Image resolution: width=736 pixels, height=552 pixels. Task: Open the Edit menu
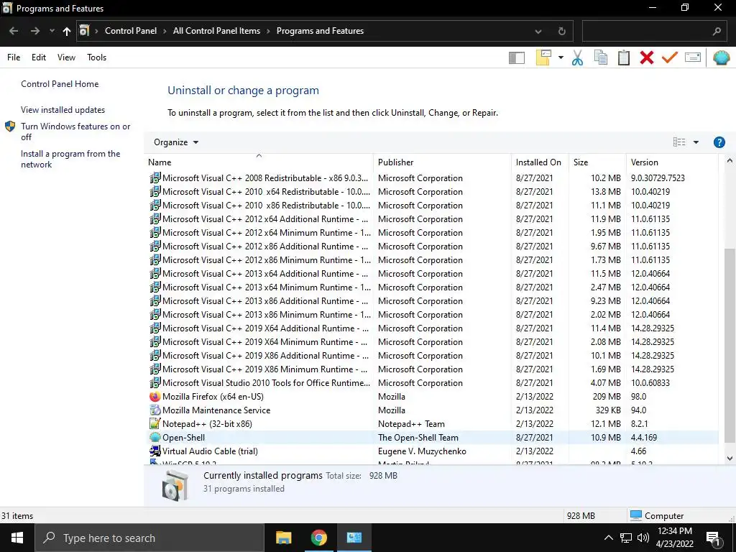(39, 57)
